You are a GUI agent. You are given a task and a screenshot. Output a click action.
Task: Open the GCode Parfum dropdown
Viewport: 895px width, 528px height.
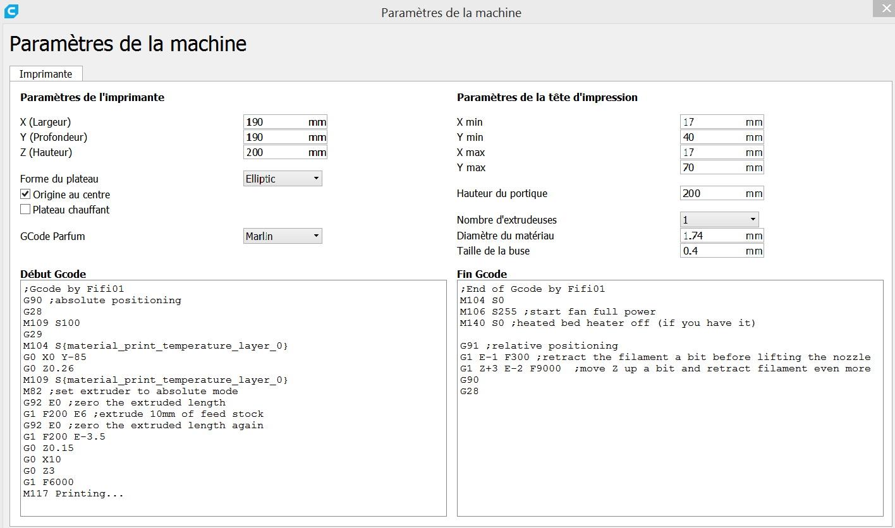pyautogui.click(x=283, y=236)
